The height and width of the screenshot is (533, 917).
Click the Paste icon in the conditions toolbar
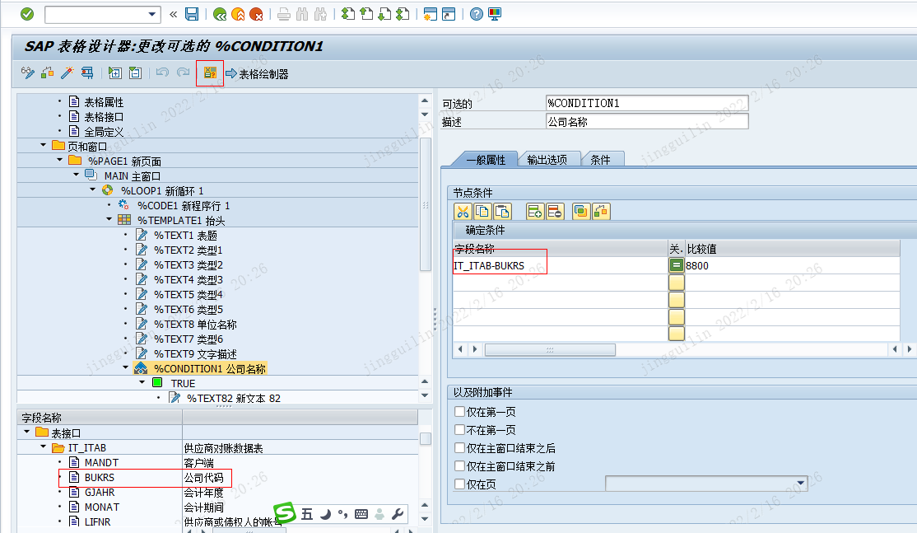pos(501,211)
